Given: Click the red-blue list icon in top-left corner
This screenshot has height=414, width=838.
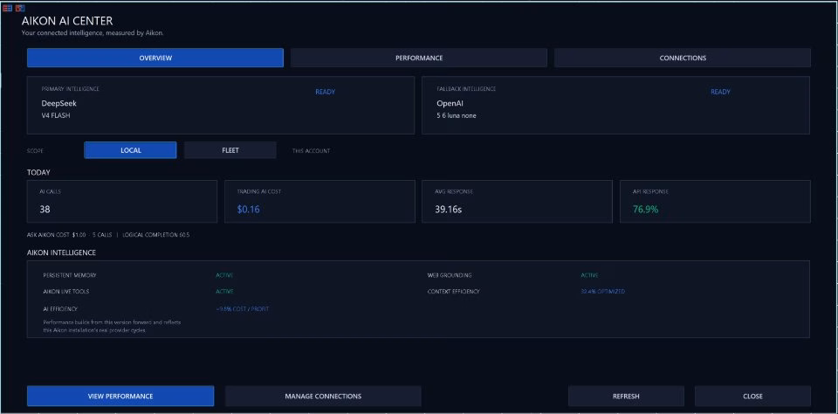Looking at the screenshot, I should coord(8,8).
